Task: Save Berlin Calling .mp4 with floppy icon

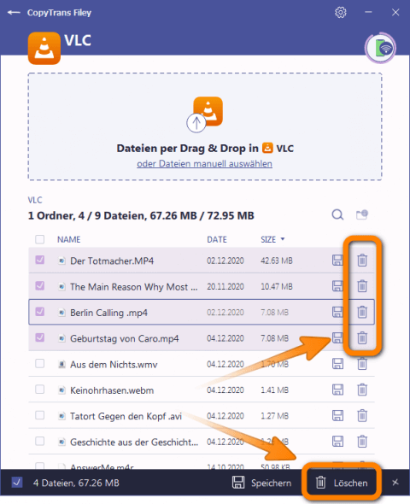Action: 337,312
